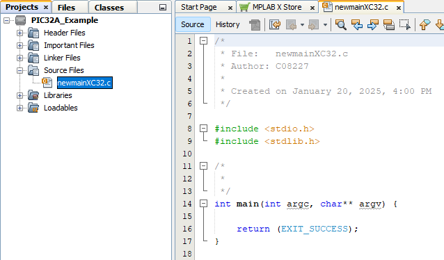Select Loadables node in project tree
Image resolution: width=444 pixels, height=260 pixels.
[61, 108]
